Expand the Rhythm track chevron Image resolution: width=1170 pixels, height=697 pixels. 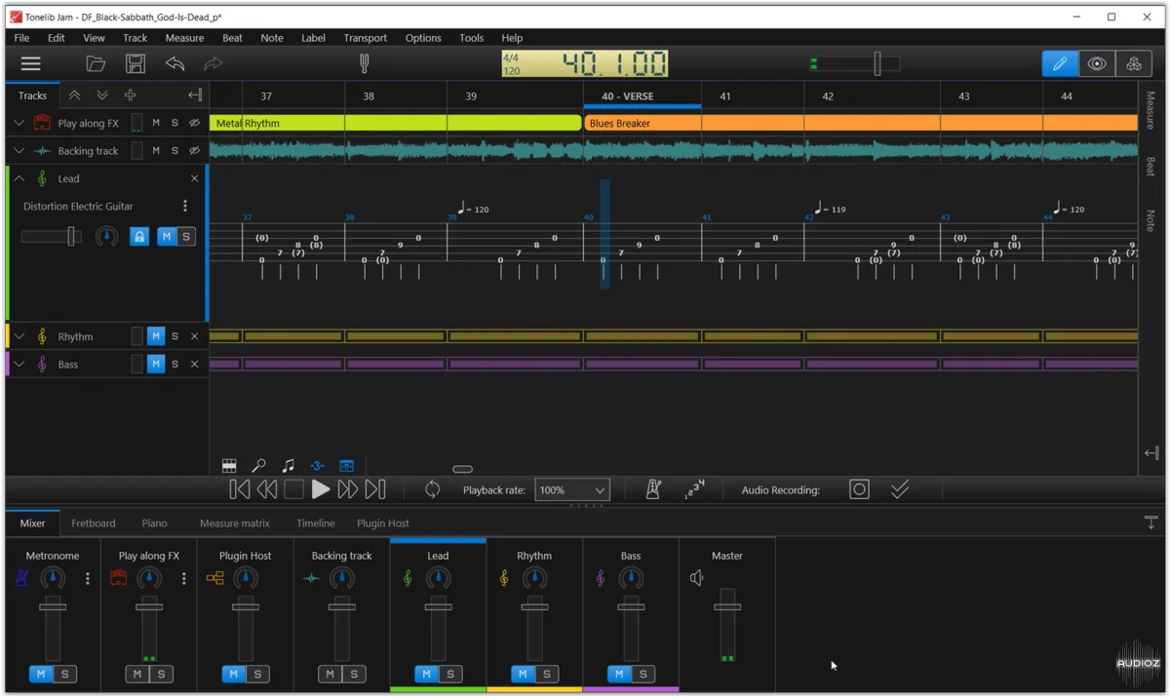tap(19, 336)
